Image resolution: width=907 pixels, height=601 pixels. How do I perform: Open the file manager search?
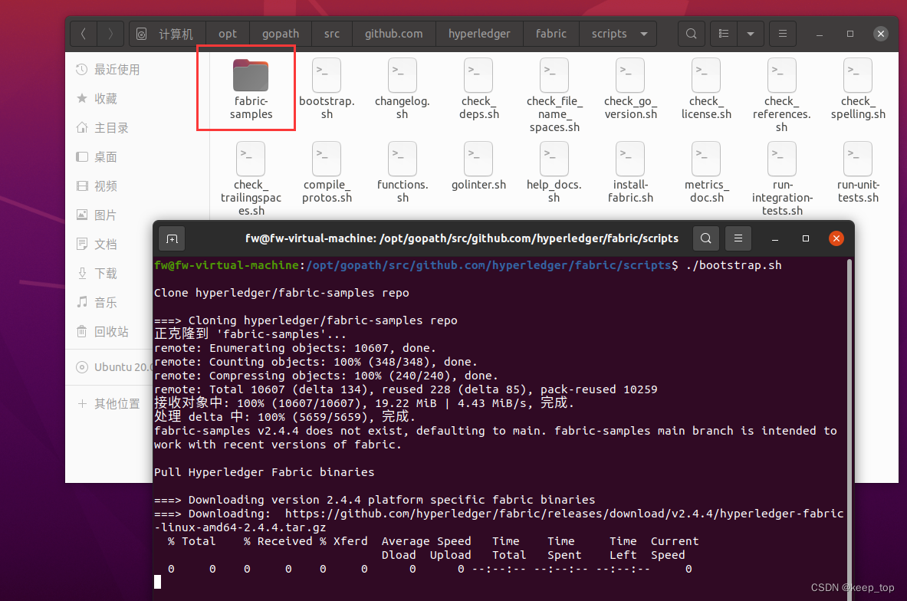pos(692,34)
